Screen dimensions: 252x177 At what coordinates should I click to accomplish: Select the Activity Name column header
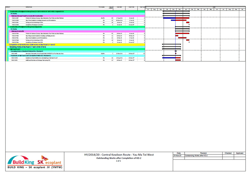[29, 6]
